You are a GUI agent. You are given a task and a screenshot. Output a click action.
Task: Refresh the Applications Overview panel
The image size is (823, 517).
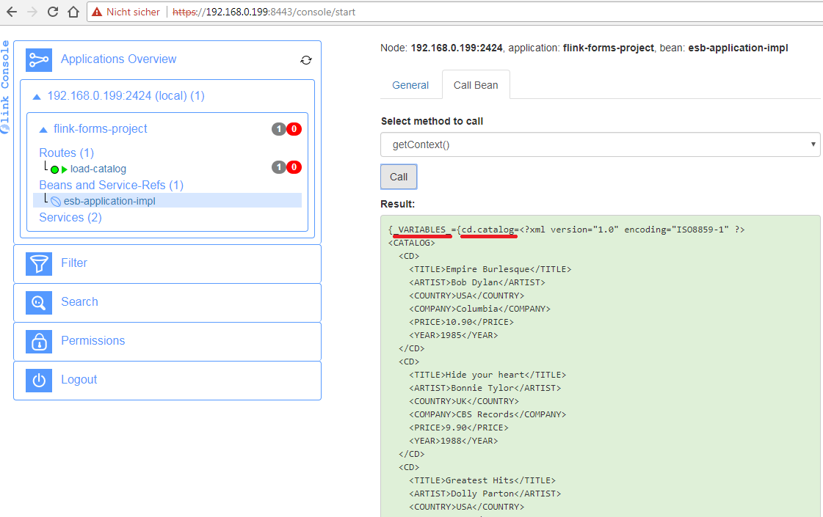coord(306,60)
